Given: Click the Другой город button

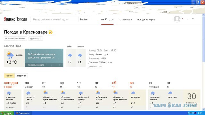Looking at the screenshot, I should pyautogui.click(x=36, y=39).
